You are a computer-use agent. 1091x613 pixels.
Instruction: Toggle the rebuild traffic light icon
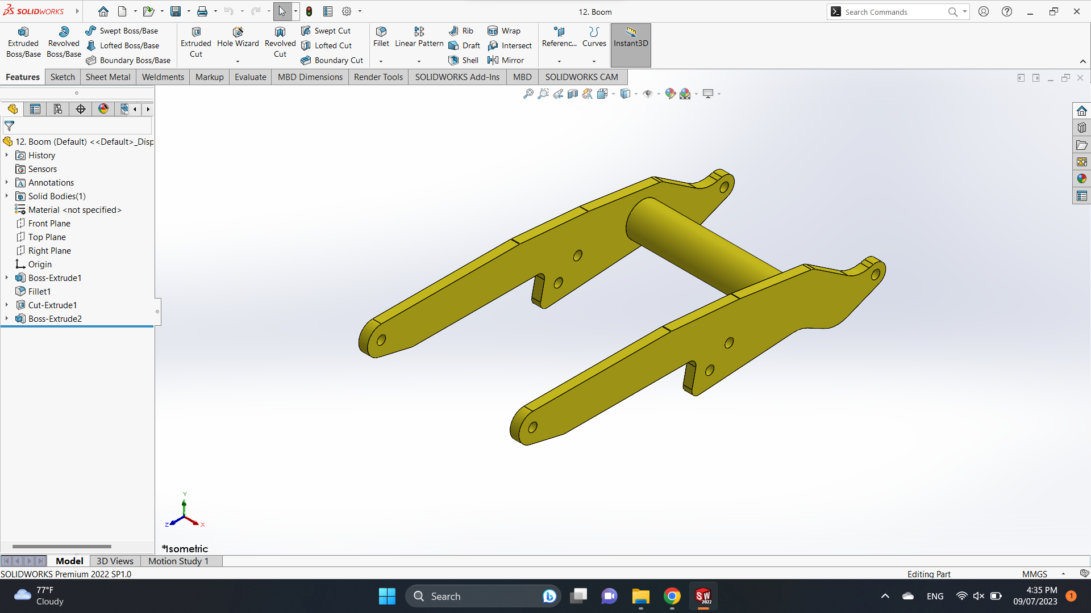[309, 11]
